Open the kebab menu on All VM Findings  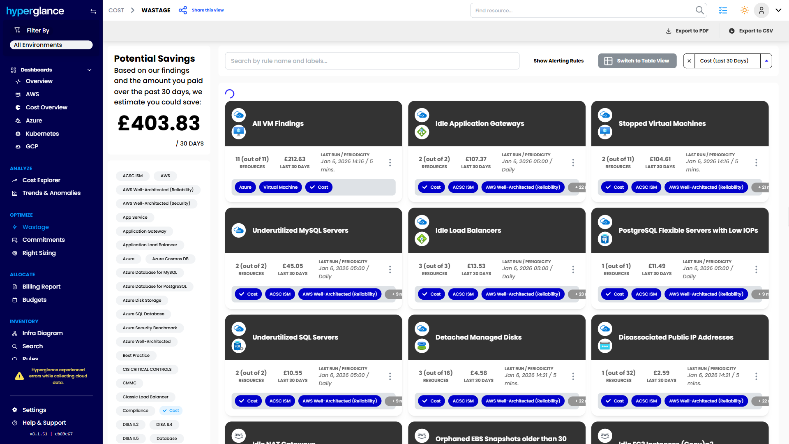(390, 163)
